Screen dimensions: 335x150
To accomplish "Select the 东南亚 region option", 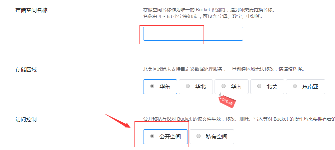I will 306,87.
